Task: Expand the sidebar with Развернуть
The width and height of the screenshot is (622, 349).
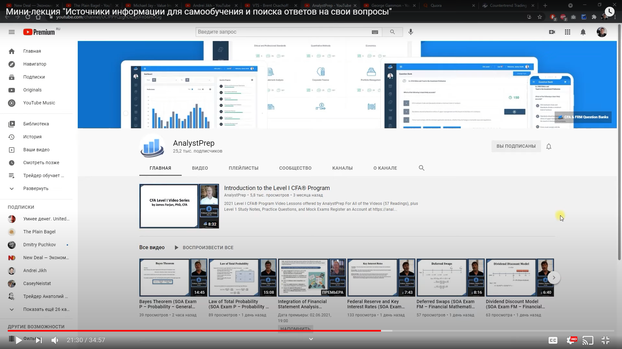Action: 36,188
